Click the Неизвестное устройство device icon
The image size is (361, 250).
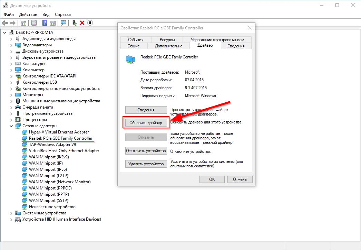tap(25, 207)
